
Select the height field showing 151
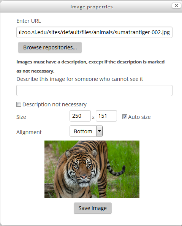pyautogui.click(x=106, y=116)
